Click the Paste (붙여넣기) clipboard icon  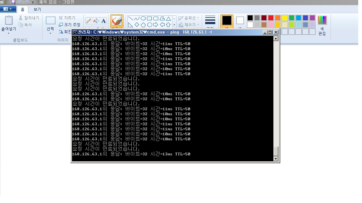[x=9, y=20]
